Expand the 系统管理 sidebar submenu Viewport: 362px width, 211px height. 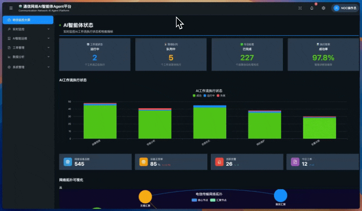click(28, 67)
